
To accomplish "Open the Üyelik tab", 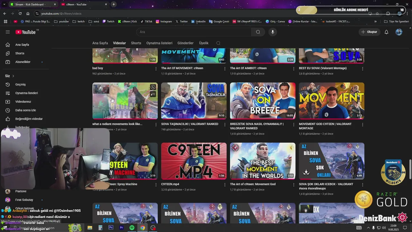I will tap(204, 43).
